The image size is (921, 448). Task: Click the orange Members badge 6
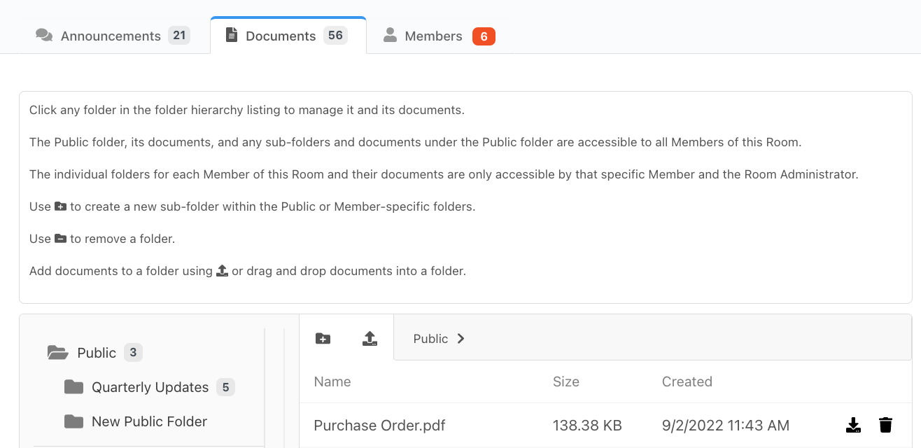484,36
